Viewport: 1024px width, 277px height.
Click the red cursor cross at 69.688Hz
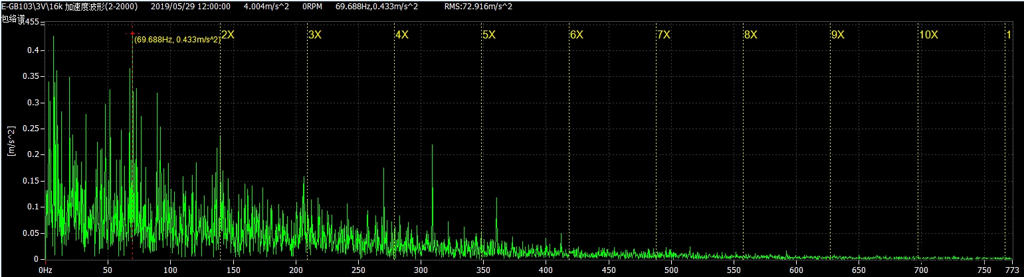(x=132, y=33)
